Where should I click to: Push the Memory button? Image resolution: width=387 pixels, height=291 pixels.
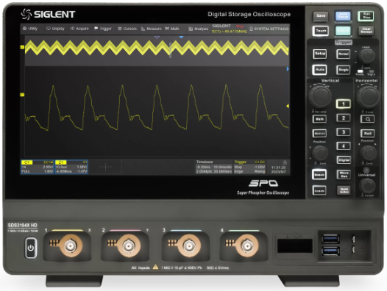(319, 134)
